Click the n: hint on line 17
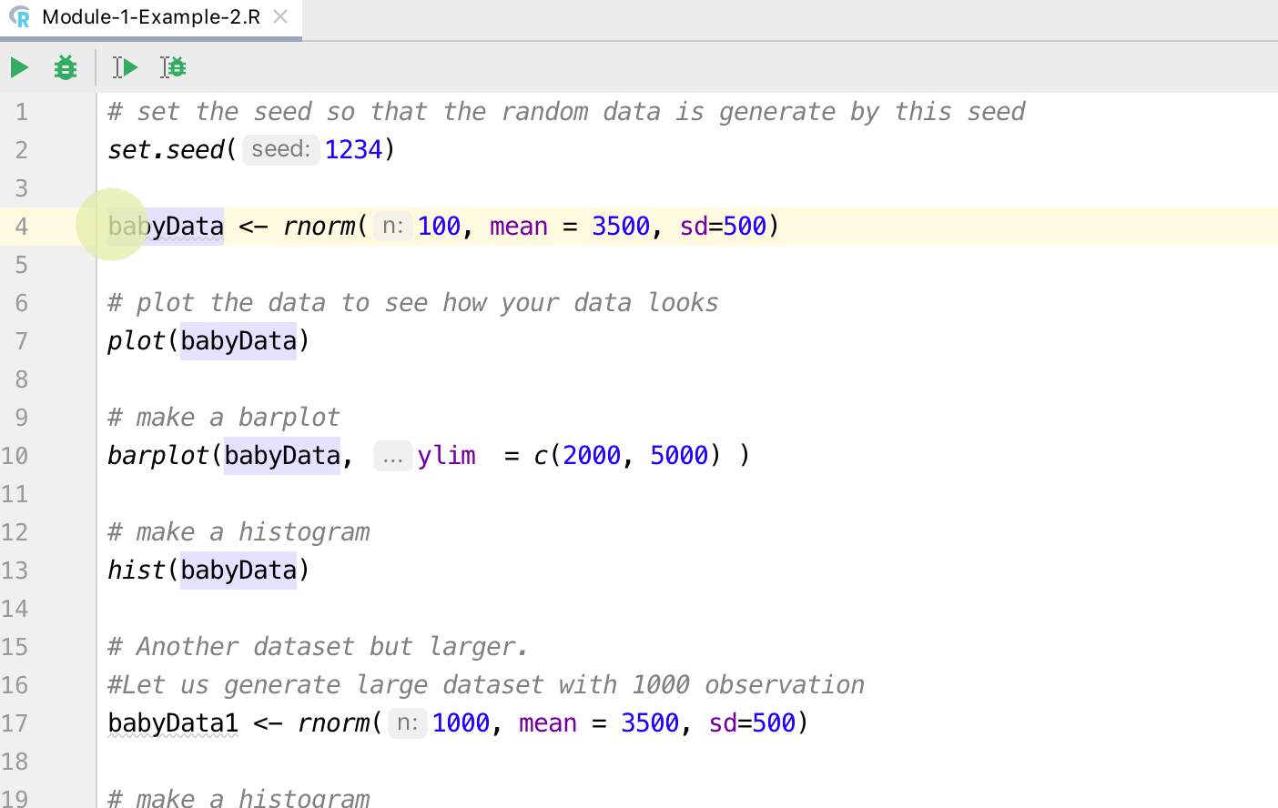The height and width of the screenshot is (808, 1278). (x=408, y=723)
